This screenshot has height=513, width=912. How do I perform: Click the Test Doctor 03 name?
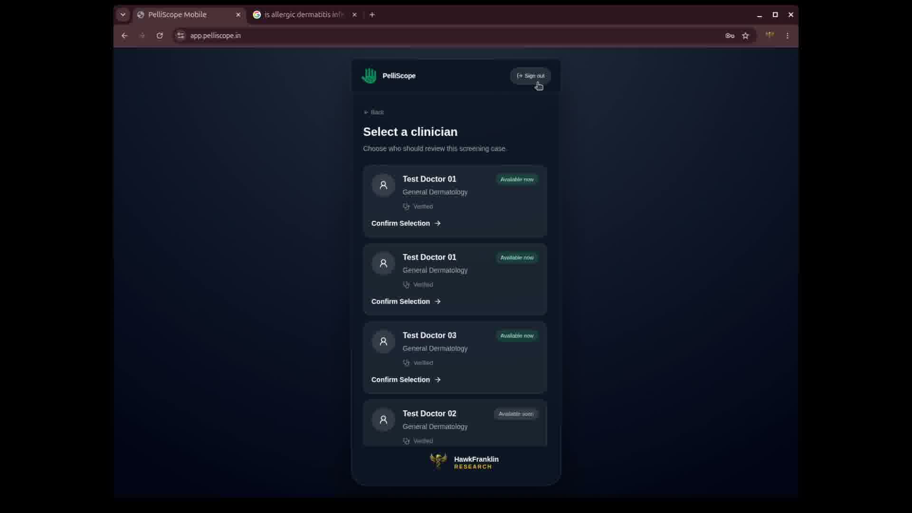(x=429, y=335)
